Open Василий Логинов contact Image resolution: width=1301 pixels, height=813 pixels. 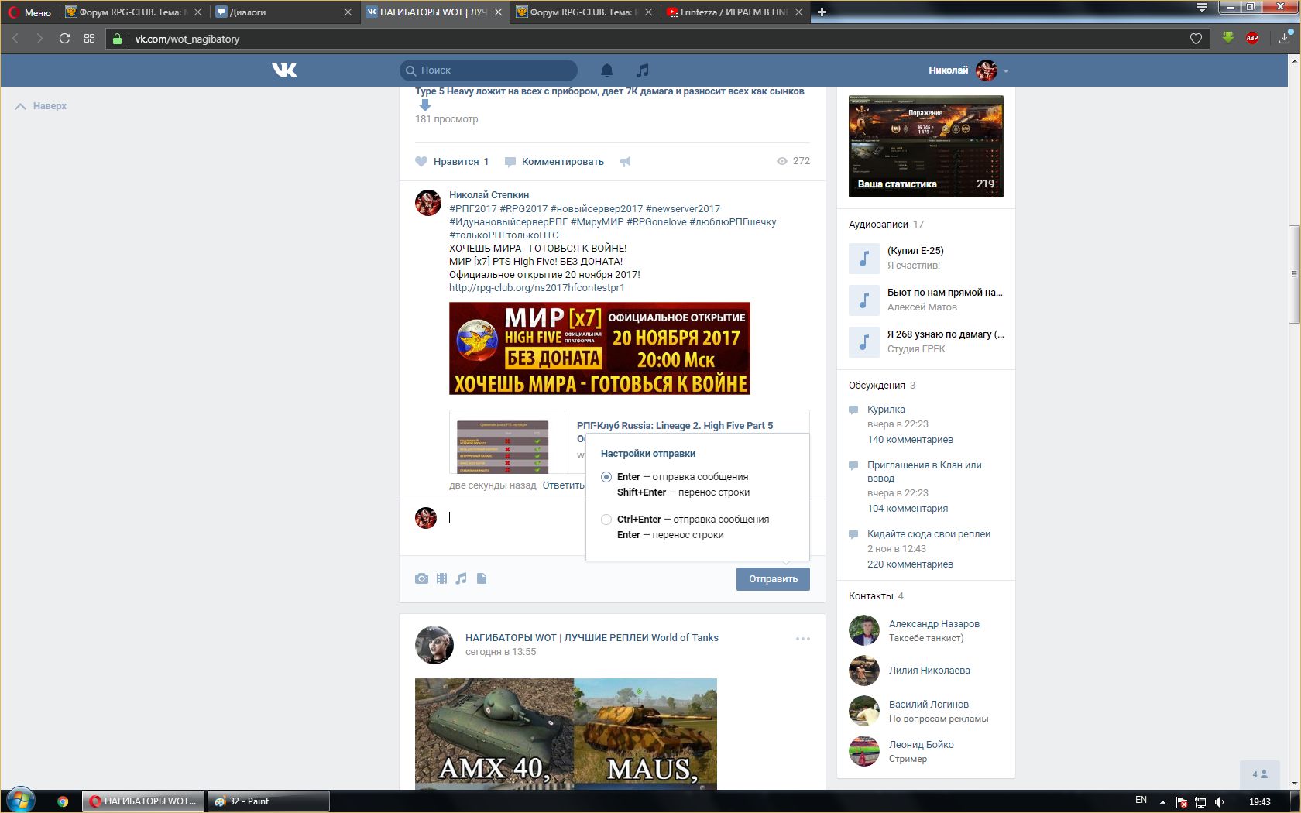click(929, 705)
